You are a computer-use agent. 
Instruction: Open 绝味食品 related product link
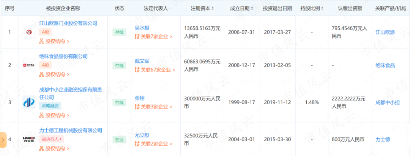pos(385,65)
